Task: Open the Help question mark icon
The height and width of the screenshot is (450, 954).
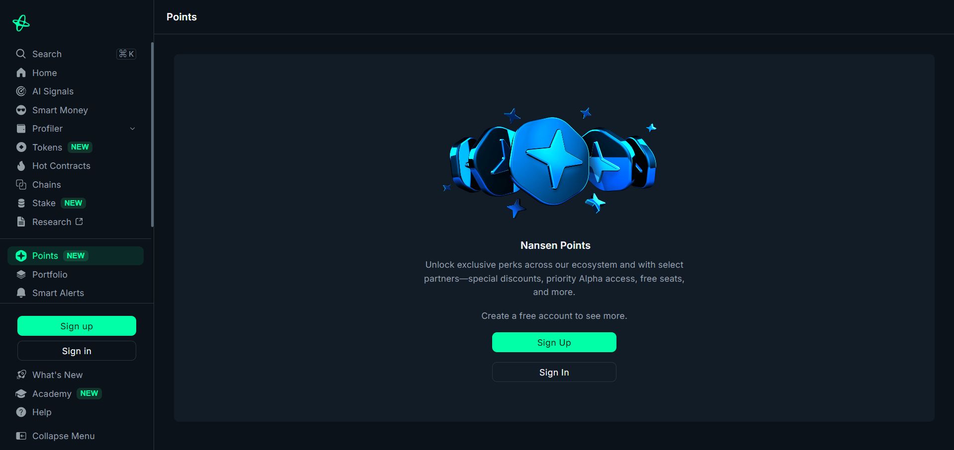Action: click(21, 412)
